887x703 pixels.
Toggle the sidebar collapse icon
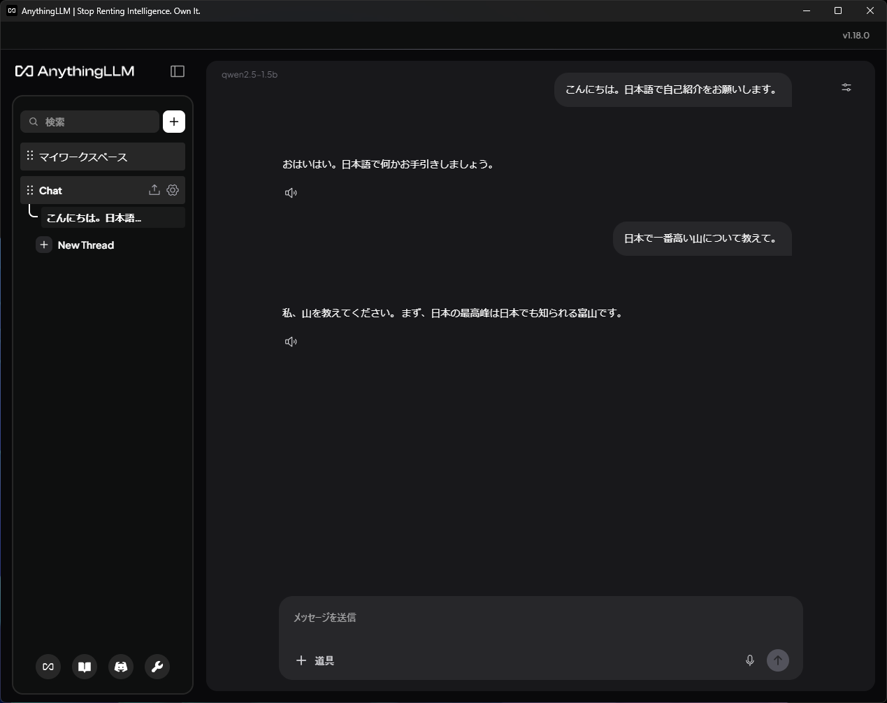pos(178,71)
